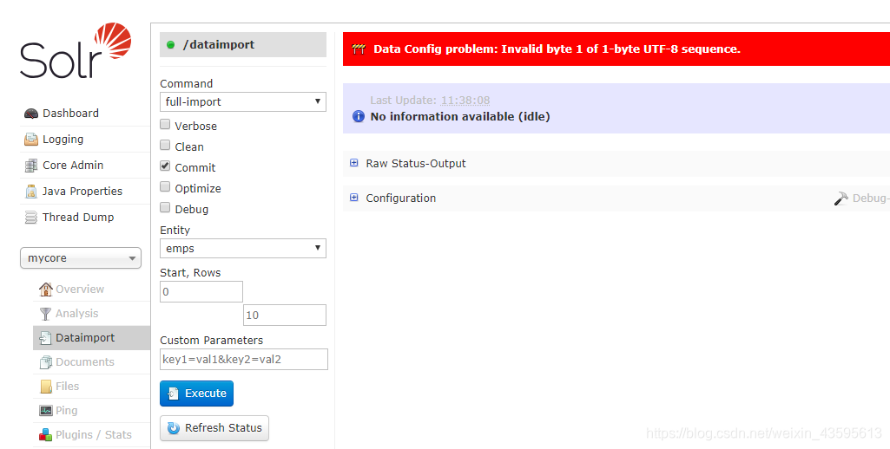890x449 pixels.
Task: Go to the Logging page
Action: (63, 140)
